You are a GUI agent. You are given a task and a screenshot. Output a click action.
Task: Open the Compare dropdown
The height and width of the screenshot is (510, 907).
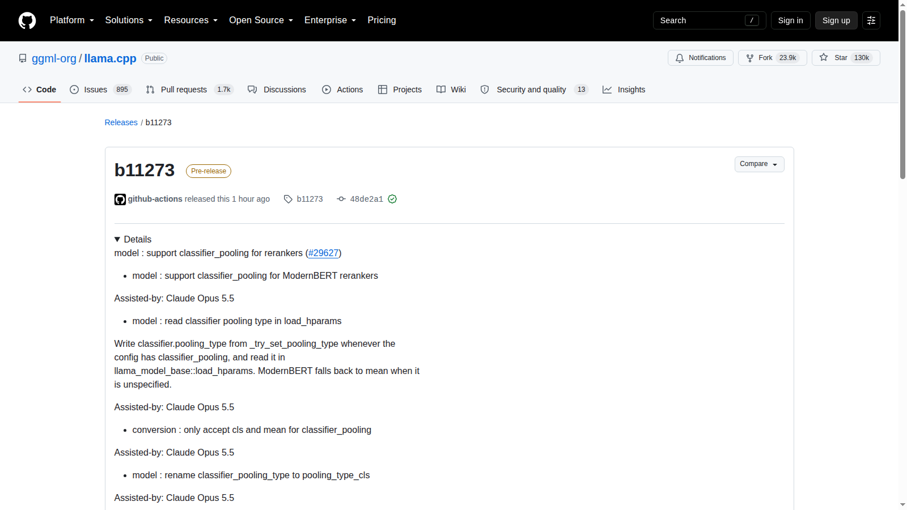click(760, 164)
